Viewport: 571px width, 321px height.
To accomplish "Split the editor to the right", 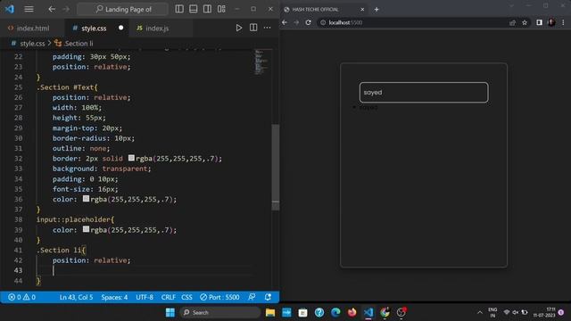I will 253,28.
